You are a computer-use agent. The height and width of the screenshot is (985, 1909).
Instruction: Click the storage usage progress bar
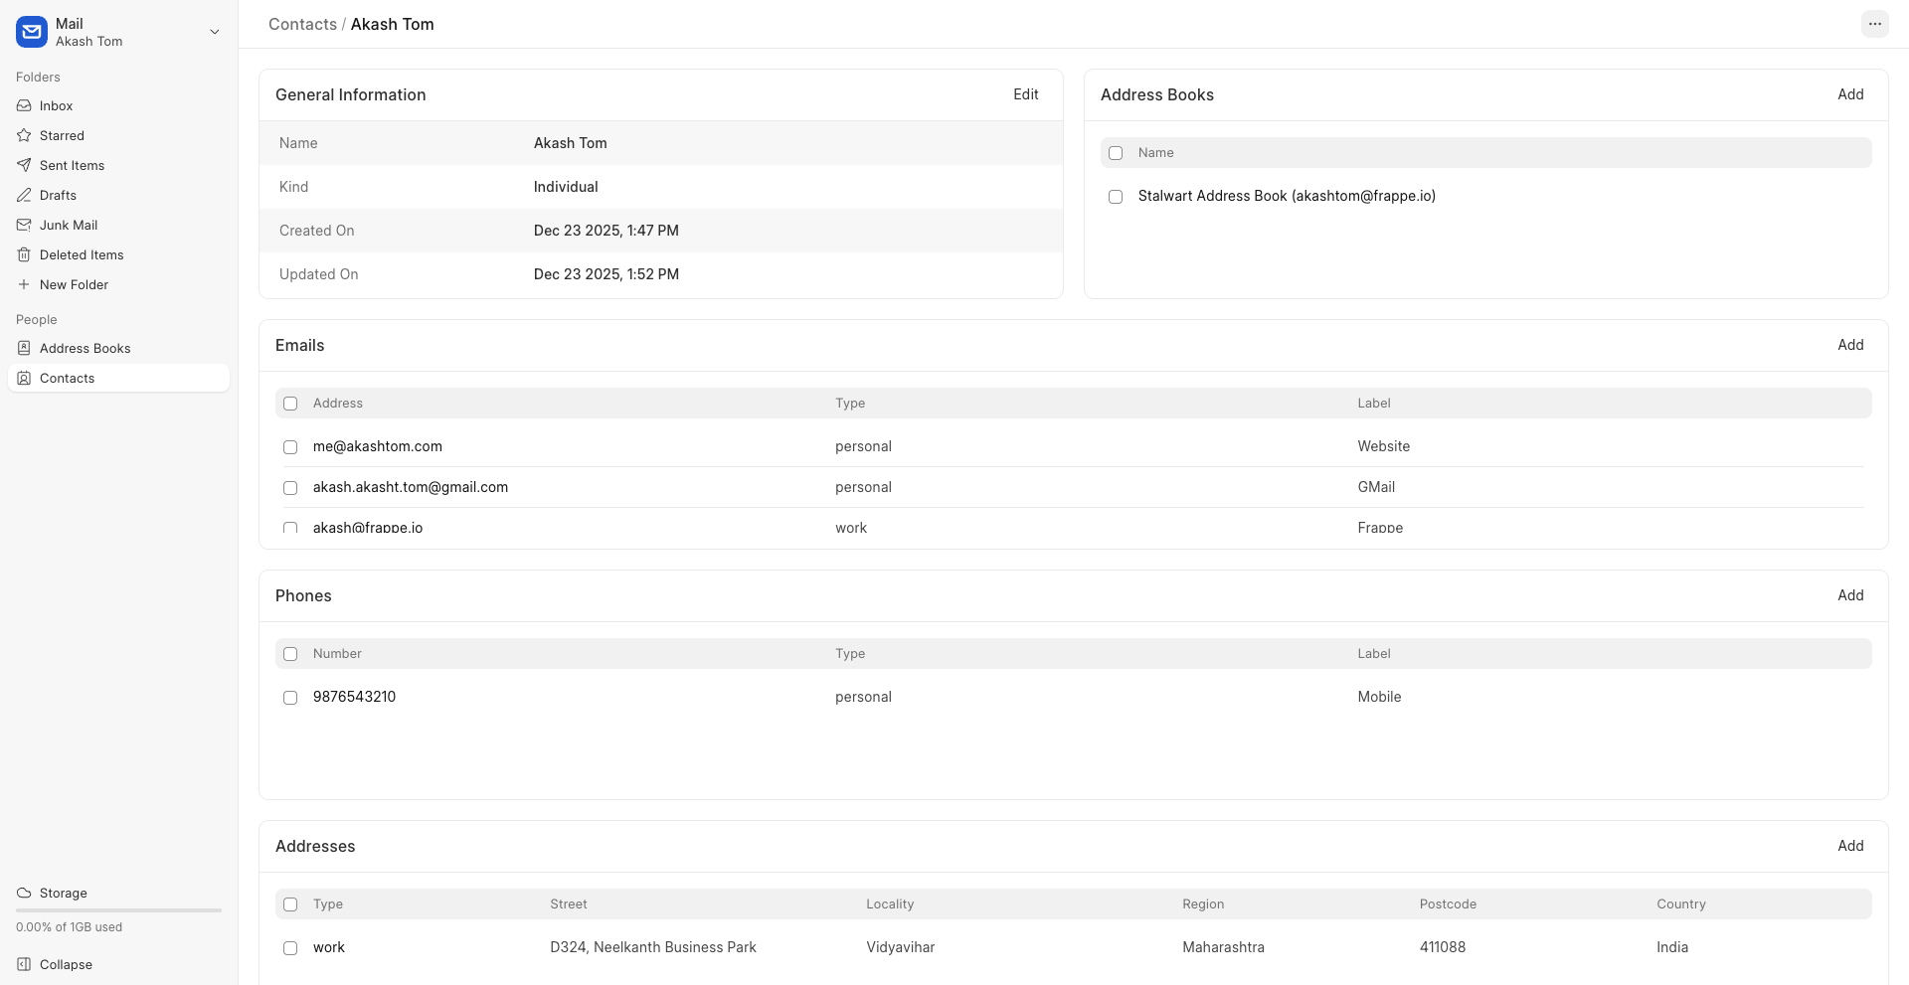[x=118, y=909]
